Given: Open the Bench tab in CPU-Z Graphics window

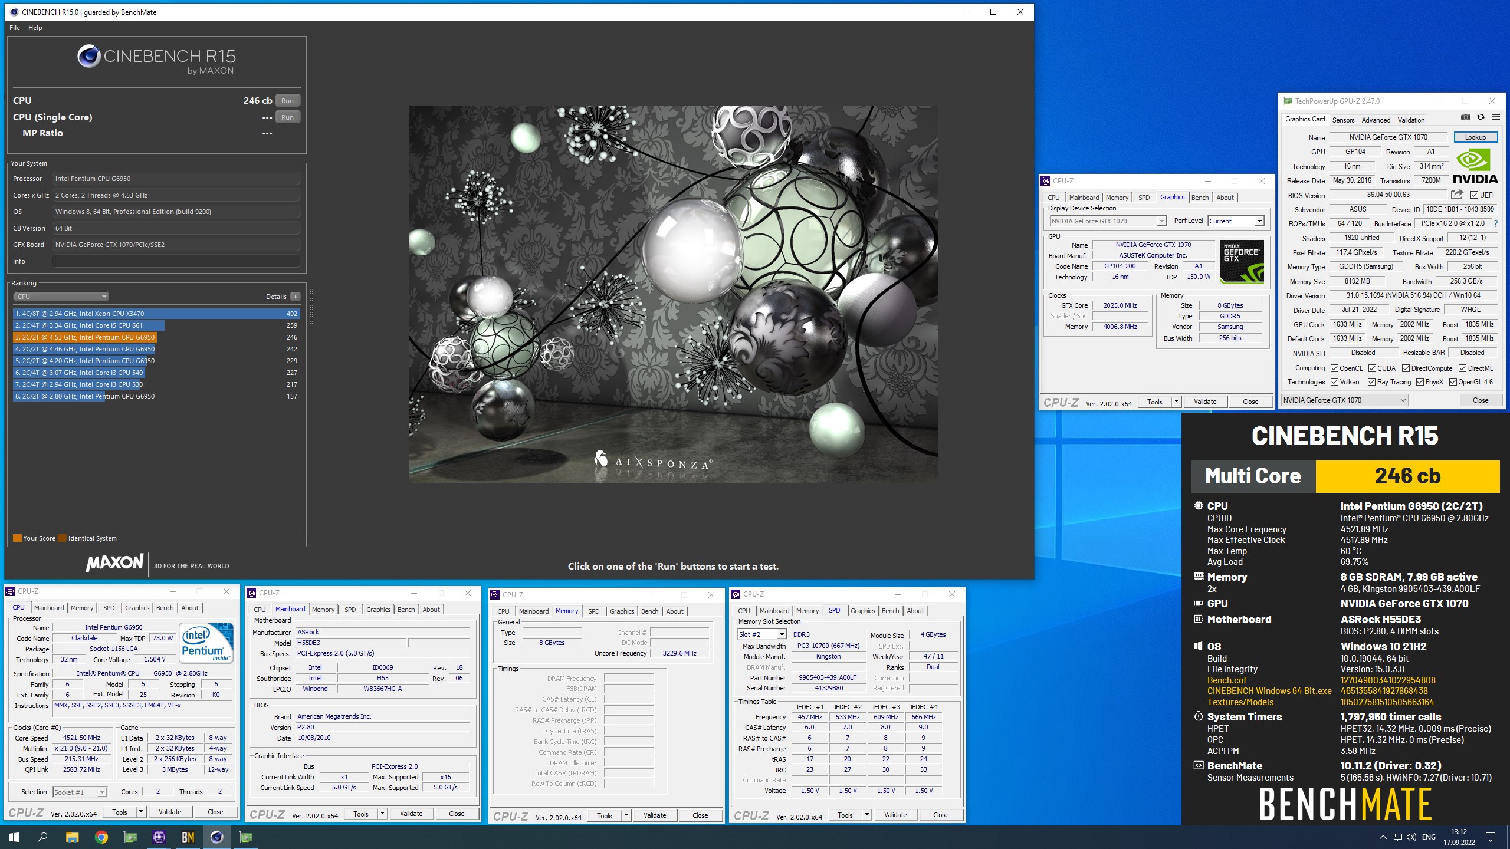Looking at the screenshot, I should (1200, 198).
